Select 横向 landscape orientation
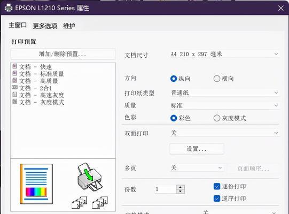 (x=217, y=79)
